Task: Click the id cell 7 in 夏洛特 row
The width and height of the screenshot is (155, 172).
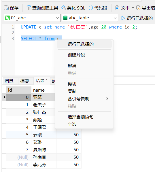Action: (x=19, y=150)
